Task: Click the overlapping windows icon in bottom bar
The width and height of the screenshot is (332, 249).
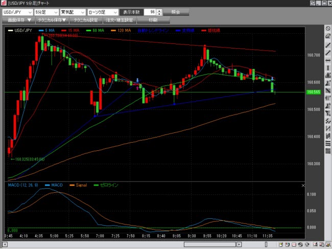Action: (322, 244)
